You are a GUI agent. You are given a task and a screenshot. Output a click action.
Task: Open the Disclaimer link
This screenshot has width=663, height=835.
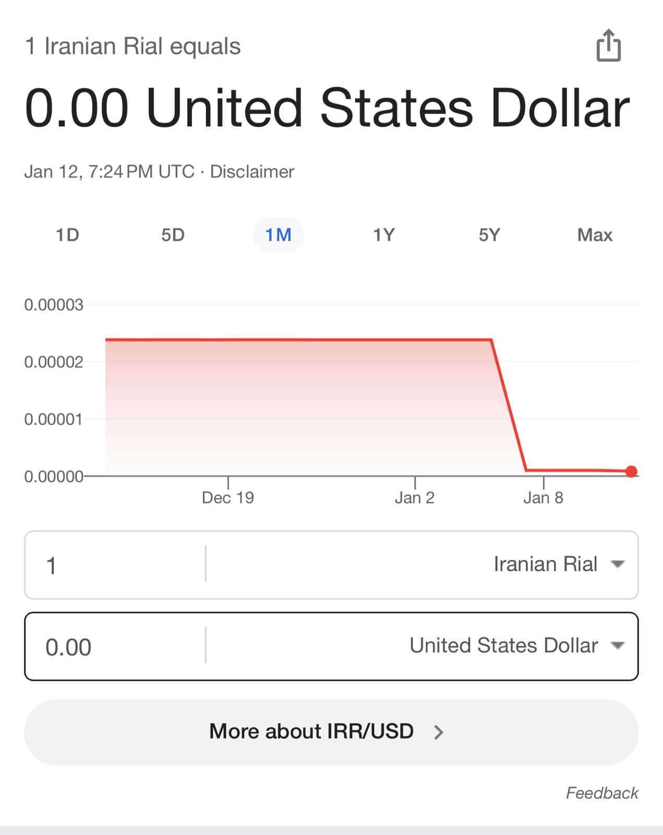click(x=252, y=172)
